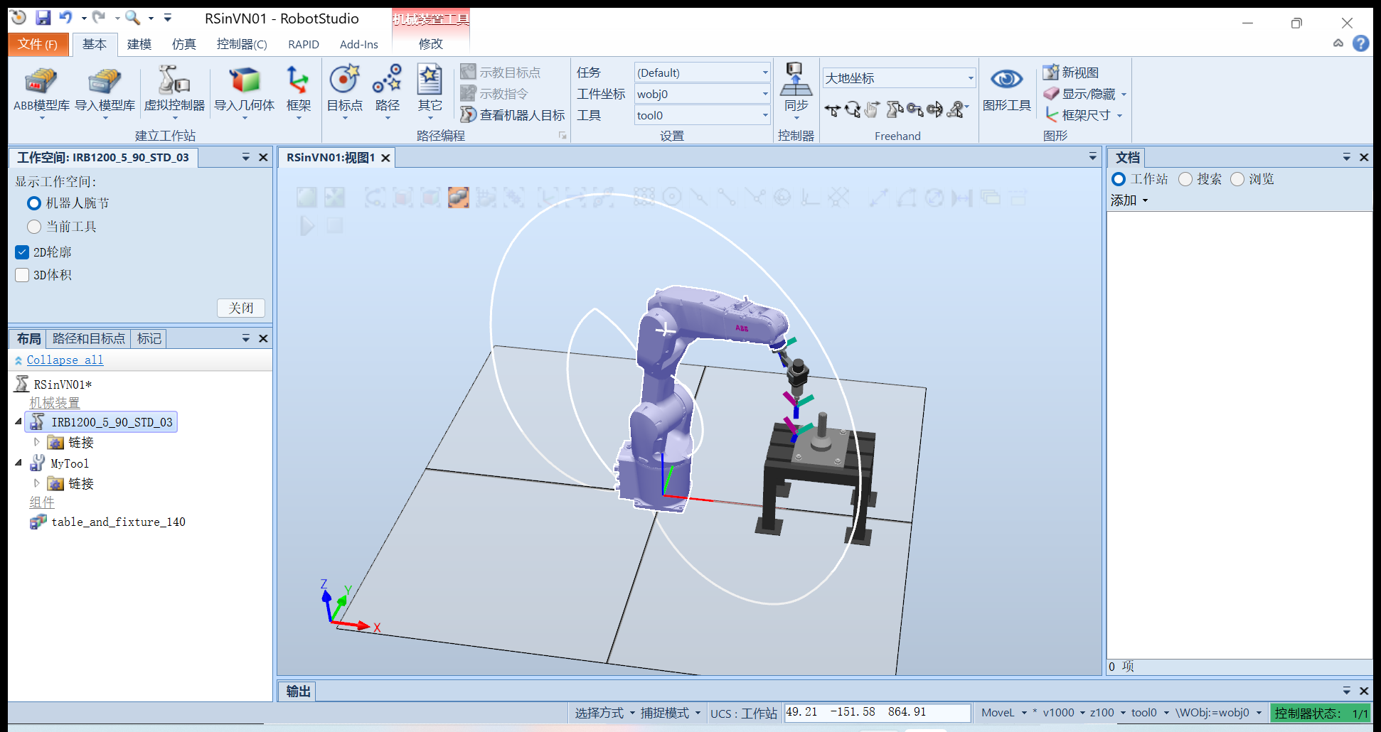Start the simulation with the play button

pyautogui.click(x=307, y=226)
